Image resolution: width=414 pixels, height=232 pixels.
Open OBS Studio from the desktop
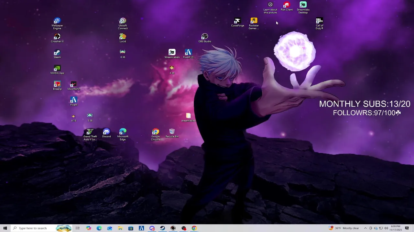point(205,38)
